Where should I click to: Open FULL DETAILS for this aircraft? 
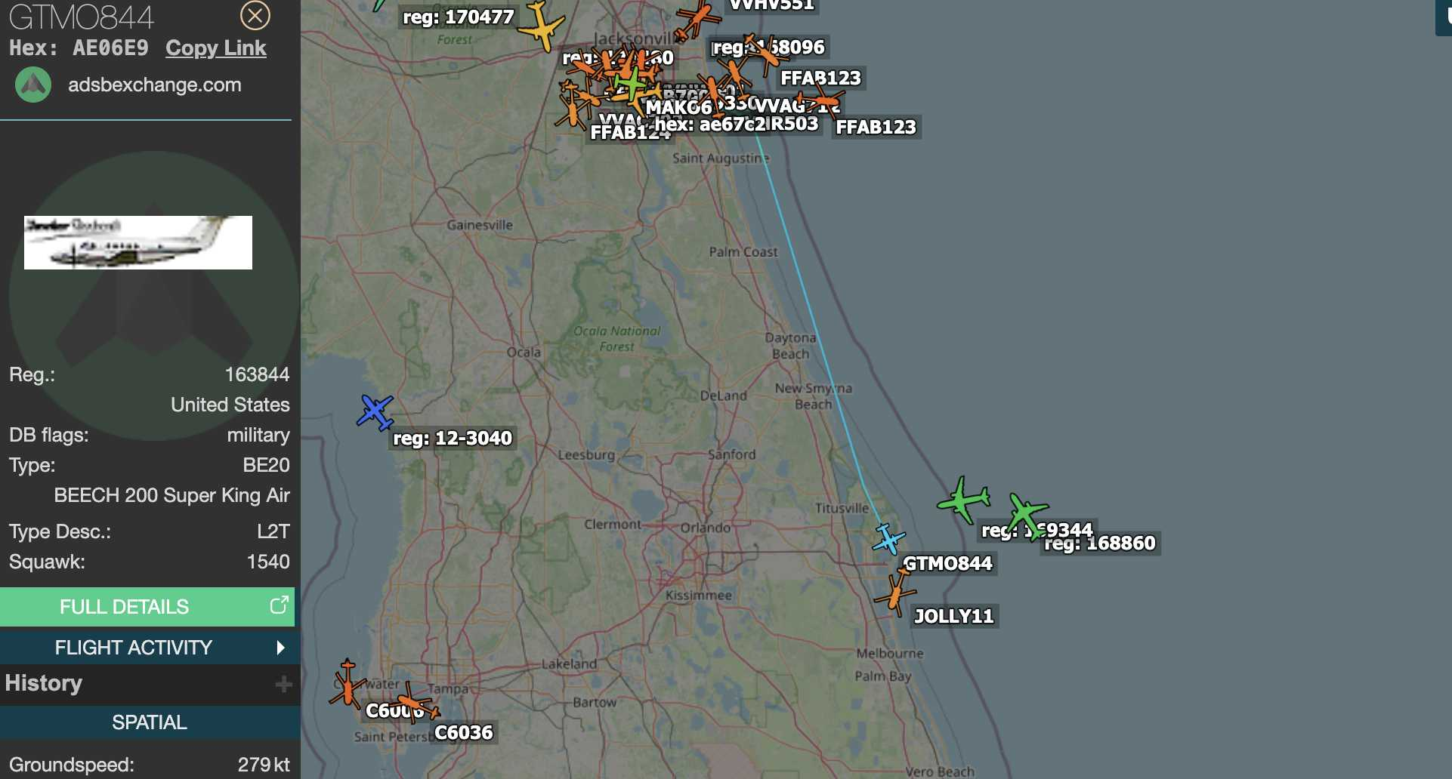[x=147, y=606]
